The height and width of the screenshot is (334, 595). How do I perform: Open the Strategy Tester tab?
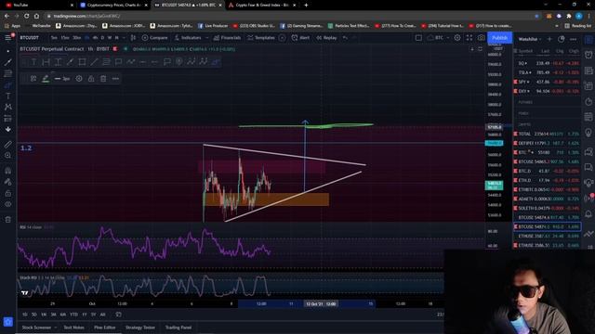coord(140,328)
